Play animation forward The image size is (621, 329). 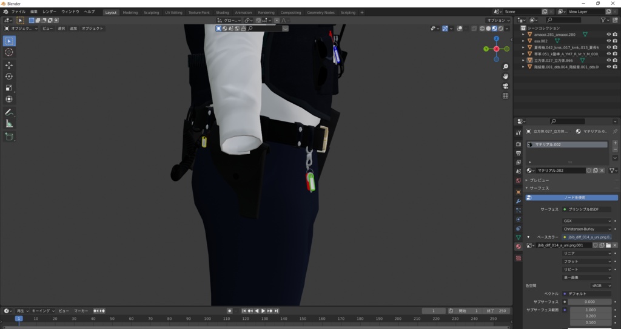pos(263,311)
